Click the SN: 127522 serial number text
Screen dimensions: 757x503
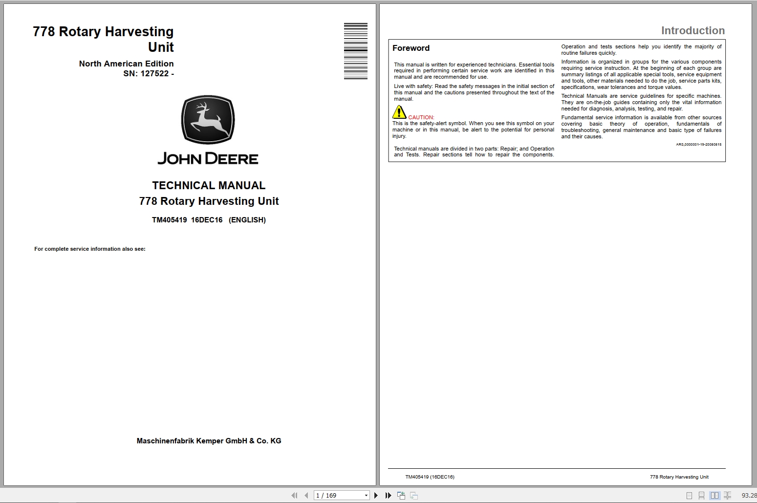[149, 73]
